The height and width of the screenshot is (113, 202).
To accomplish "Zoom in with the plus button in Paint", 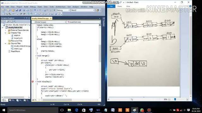I will (x=187, y=100).
